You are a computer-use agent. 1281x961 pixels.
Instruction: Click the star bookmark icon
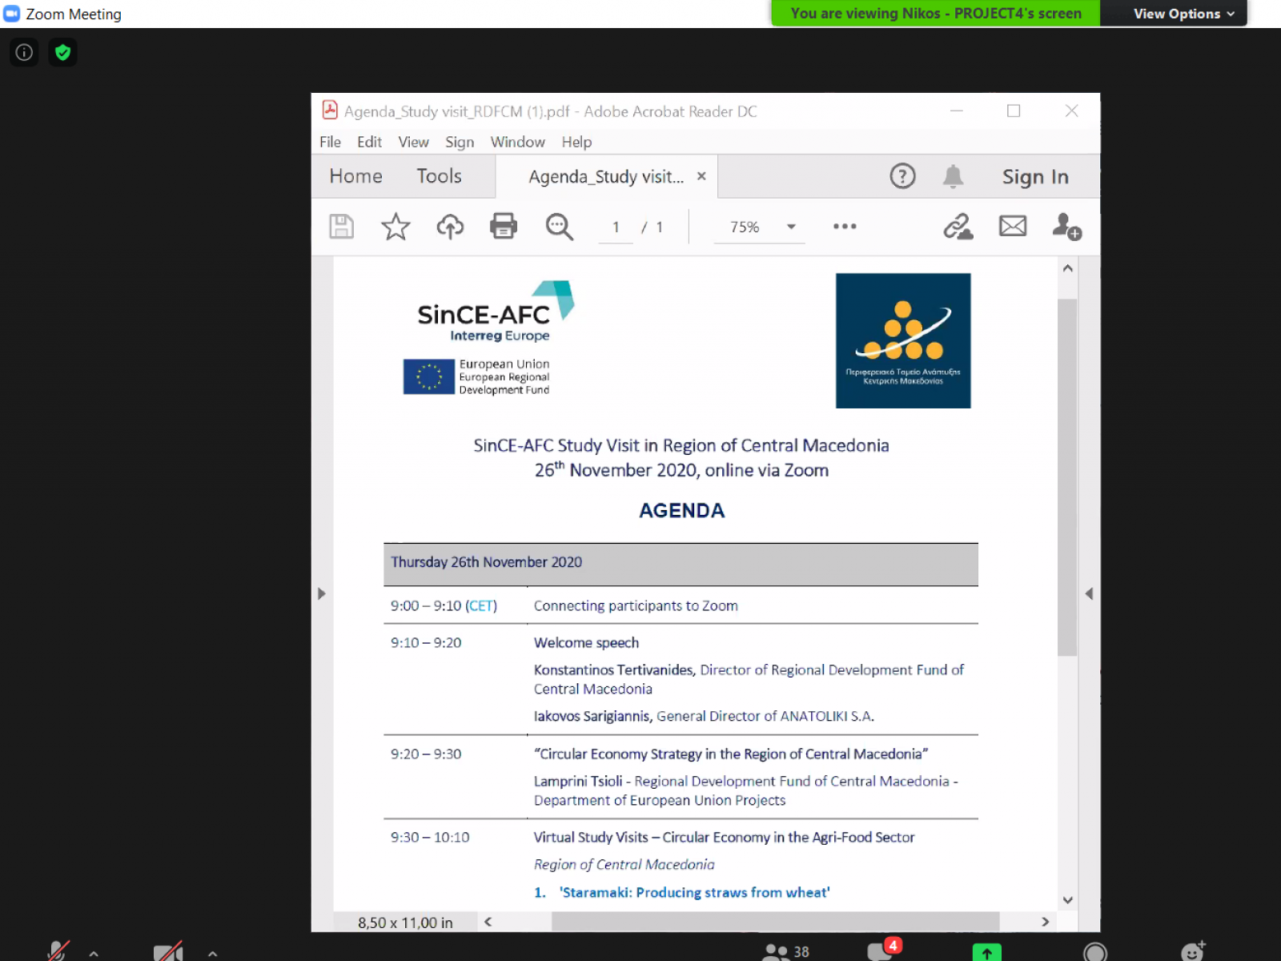point(396,227)
